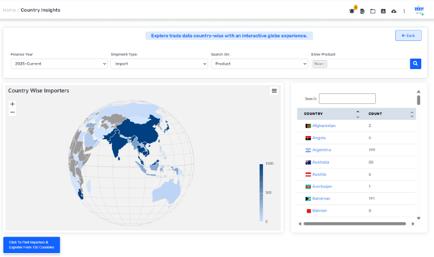Click the table Search input field
Viewport: 434px width, 257px height.
pos(347,98)
